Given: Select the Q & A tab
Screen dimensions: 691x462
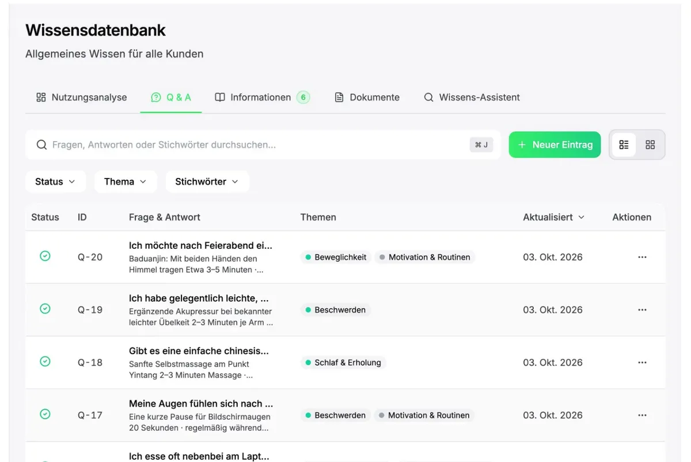Looking at the screenshot, I should point(171,97).
